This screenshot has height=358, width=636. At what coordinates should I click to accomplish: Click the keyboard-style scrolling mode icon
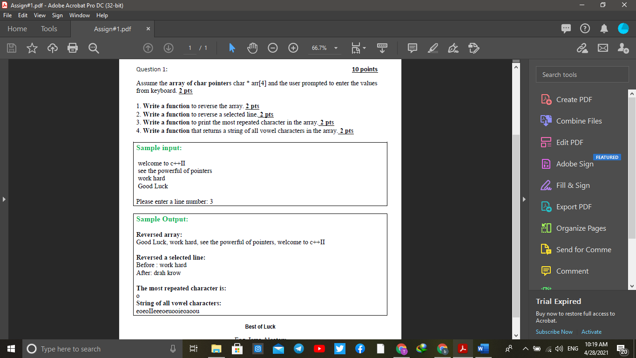[382, 48]
